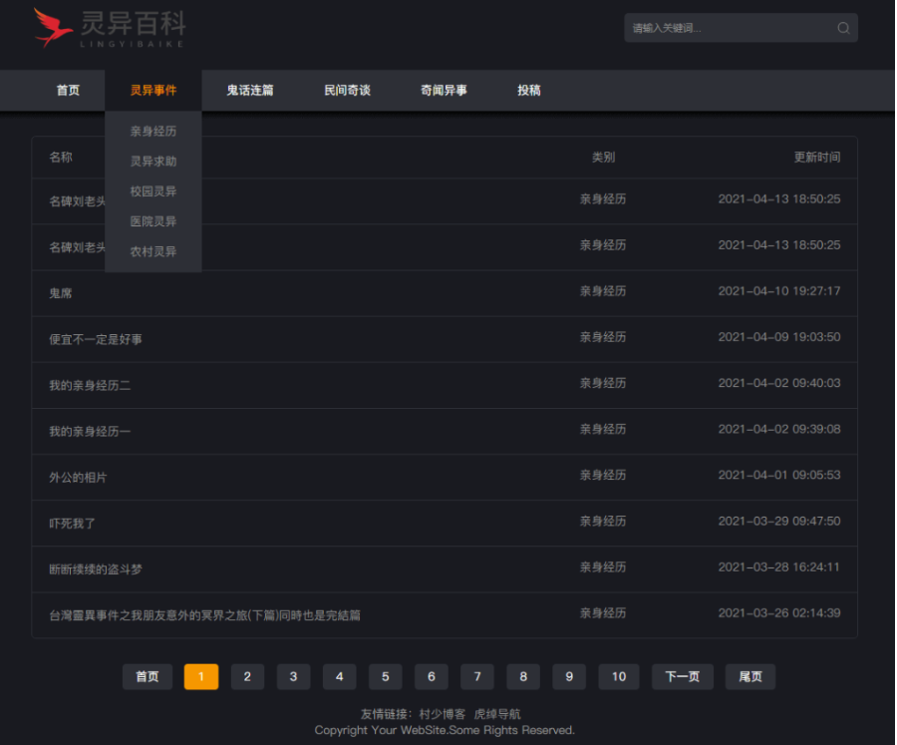
Task: Jump to the last page 尾页
Action: point(750,677)
